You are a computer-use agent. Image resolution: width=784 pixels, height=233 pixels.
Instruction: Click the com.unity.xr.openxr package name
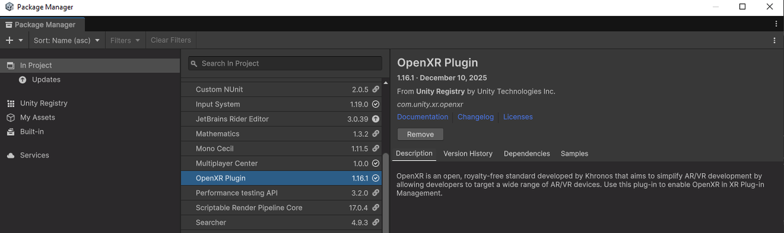(x=430, y=105)
